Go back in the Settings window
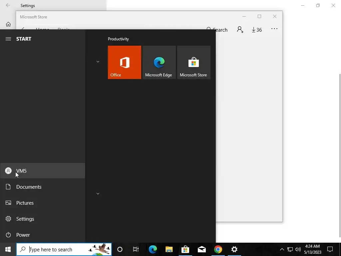Image resolution: width=341 pixels, height=256 pixels. 8,5
